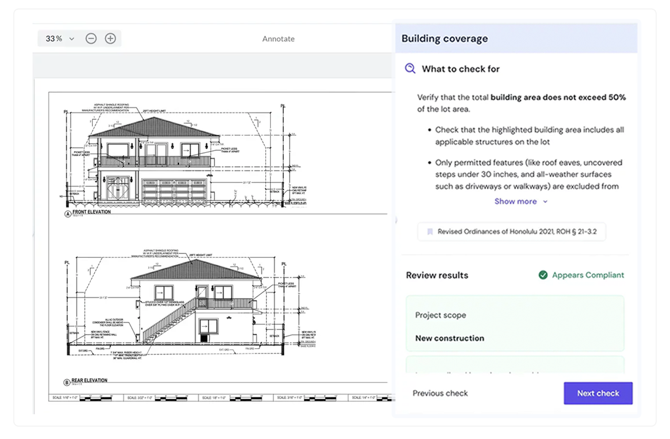
Task: Expand the Show more link
Action: click(x=521, y=201)
